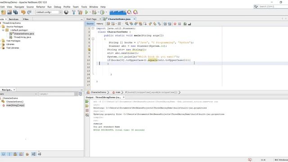
Task: Open the Source menu
Action: tap(30, 7)
